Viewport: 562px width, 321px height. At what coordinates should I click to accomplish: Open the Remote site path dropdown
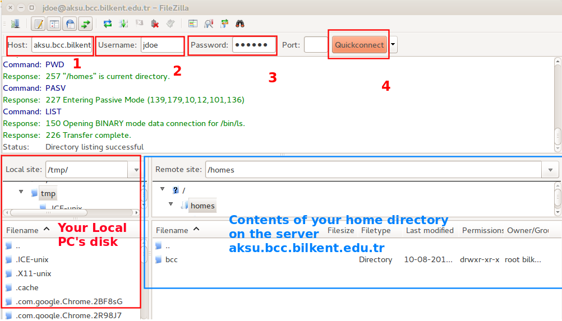click(x=550, y=170)
